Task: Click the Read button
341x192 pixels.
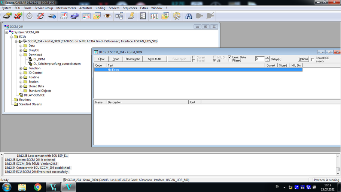Action: 116,59
